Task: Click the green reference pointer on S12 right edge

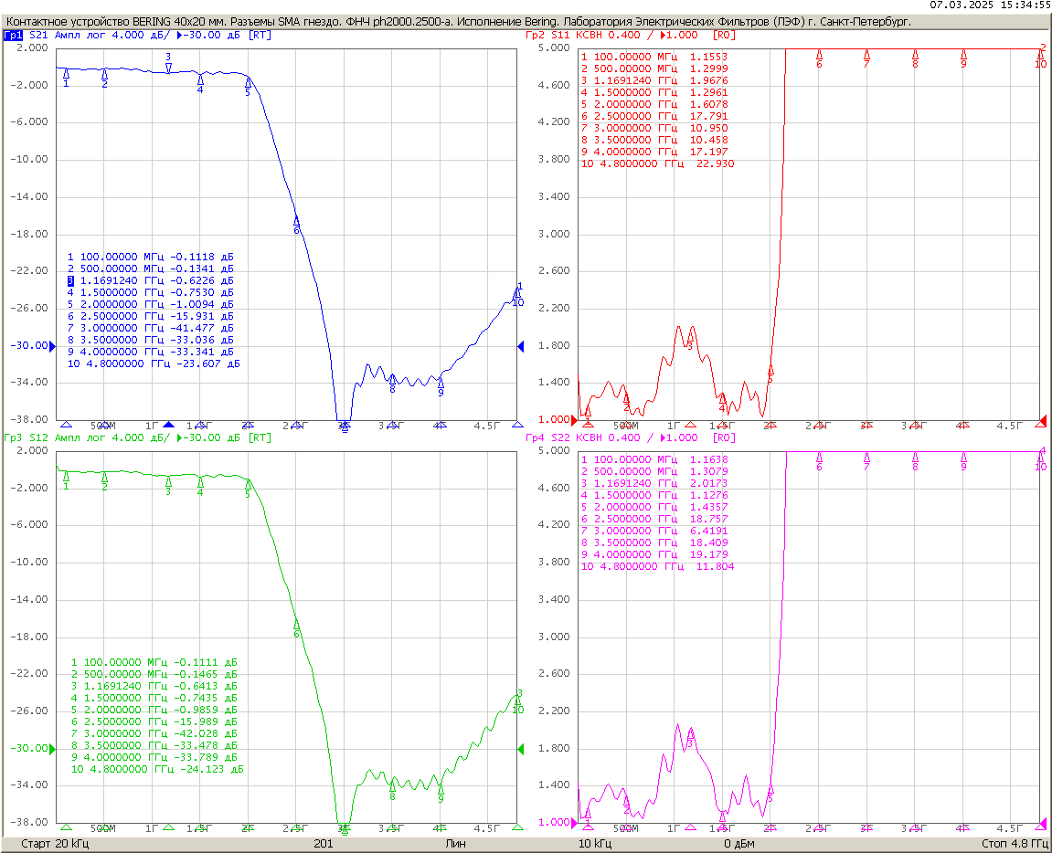Action: tap(520, 749)
